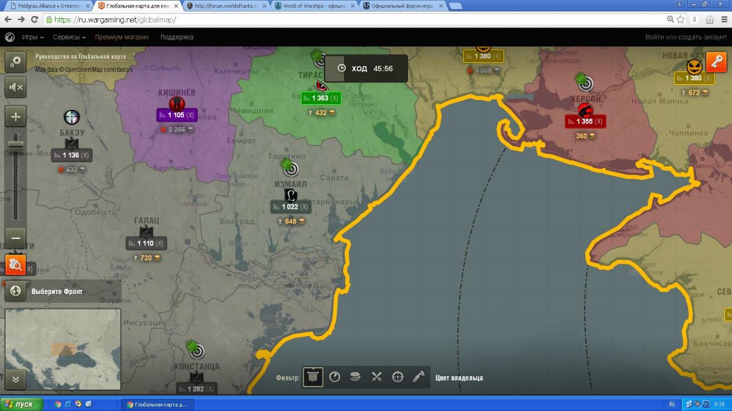732x411 pixels.
Task: Select the prime time clock filter
Action: click(334, 377)
